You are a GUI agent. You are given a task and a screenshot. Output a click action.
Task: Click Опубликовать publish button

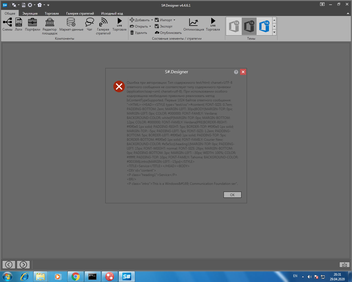168,33
